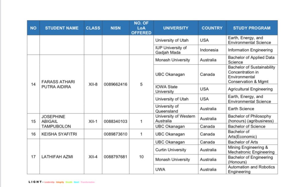294x187 pixels.
Task: Click the NO. OF LoA OFFERED header
Action: tap(141, 28)
